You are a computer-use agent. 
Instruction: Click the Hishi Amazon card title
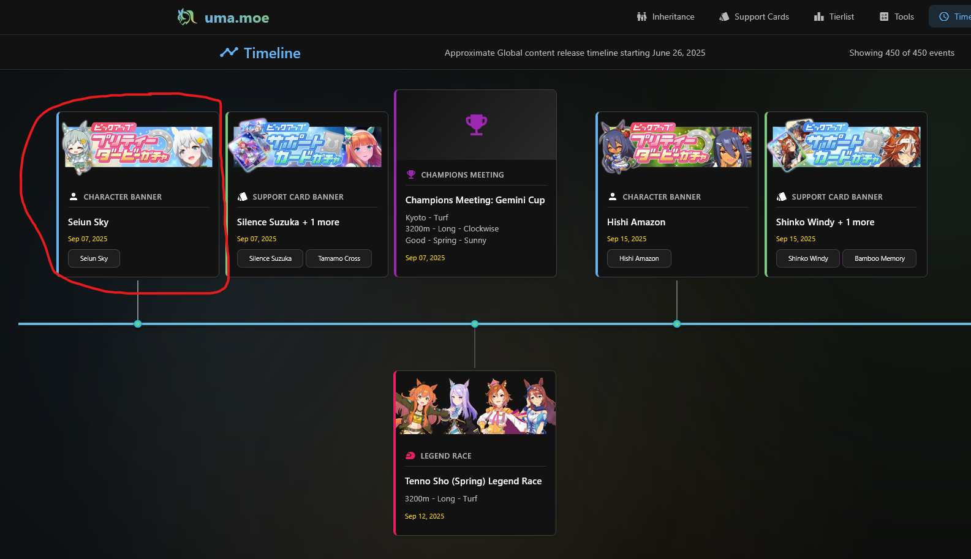[636, 222]
